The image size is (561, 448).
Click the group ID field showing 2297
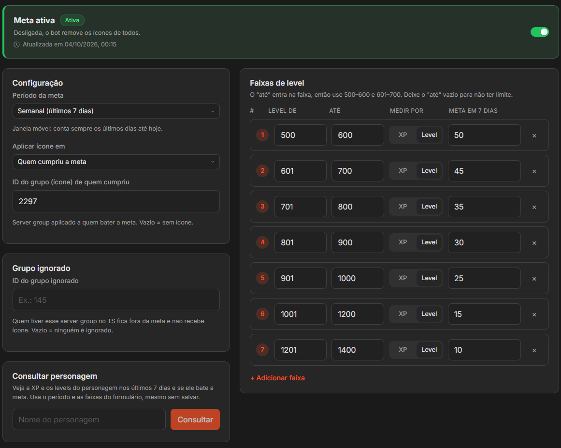[116, 201]
